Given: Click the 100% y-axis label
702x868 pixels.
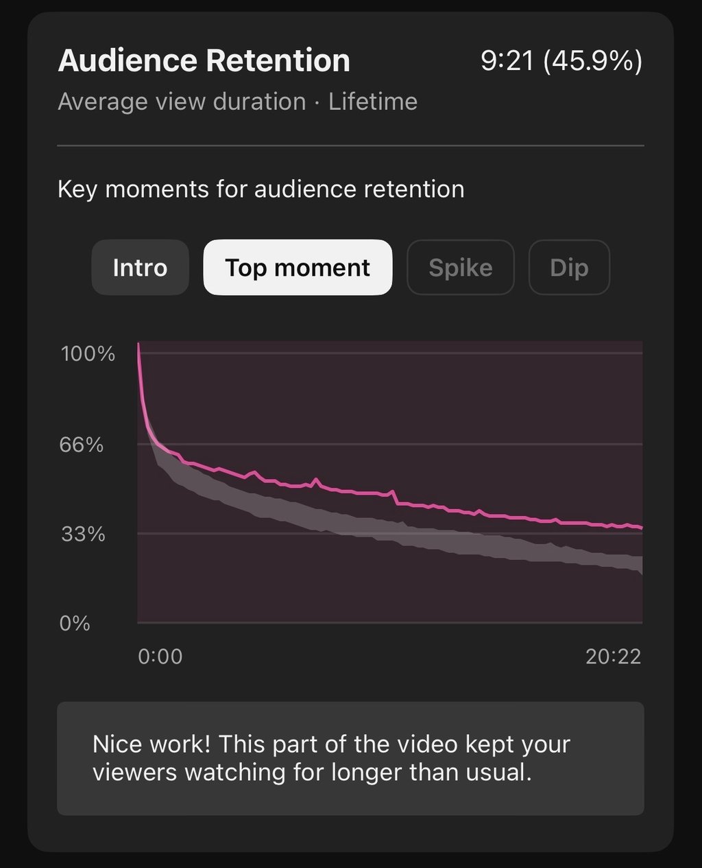Looking at the screenshot, I should 88,354.
